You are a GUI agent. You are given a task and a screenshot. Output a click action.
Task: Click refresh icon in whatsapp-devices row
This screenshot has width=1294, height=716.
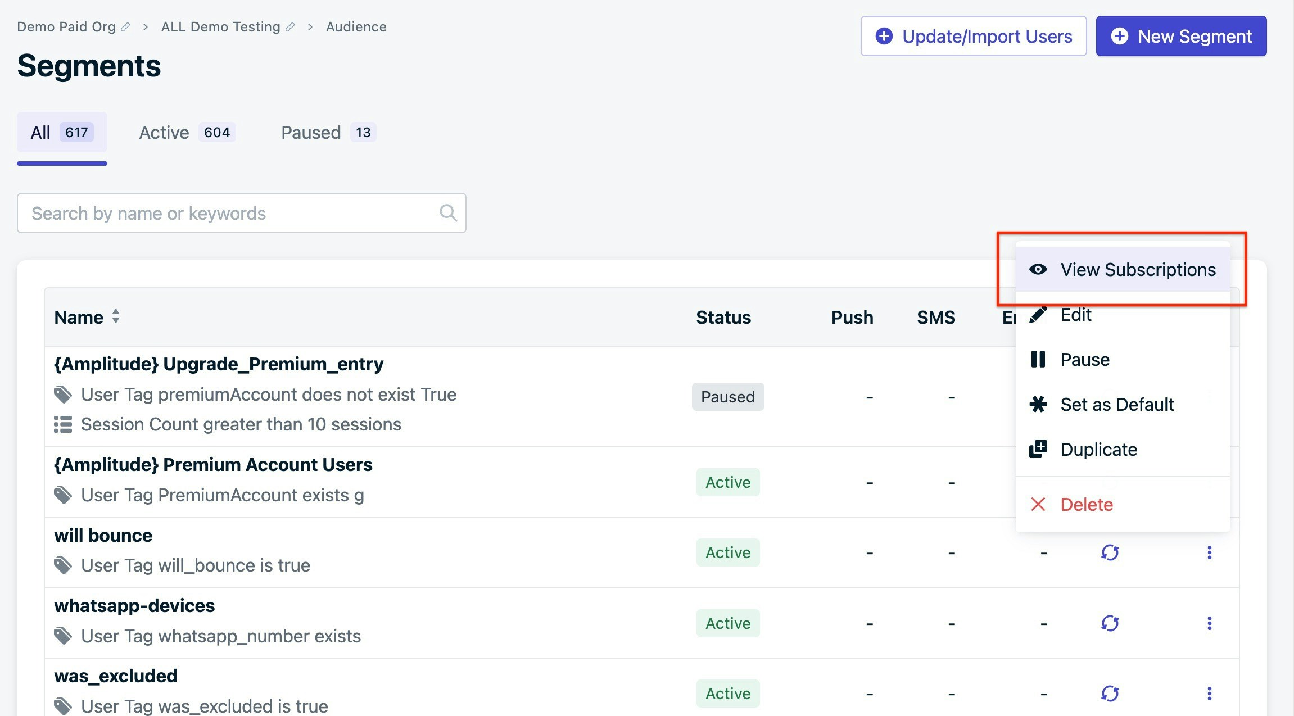pyautogui.click(x=1110, y=623)
